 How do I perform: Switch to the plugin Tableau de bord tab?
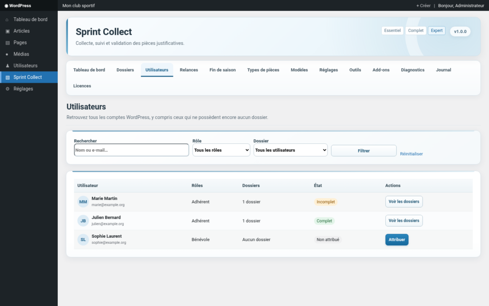89,70
